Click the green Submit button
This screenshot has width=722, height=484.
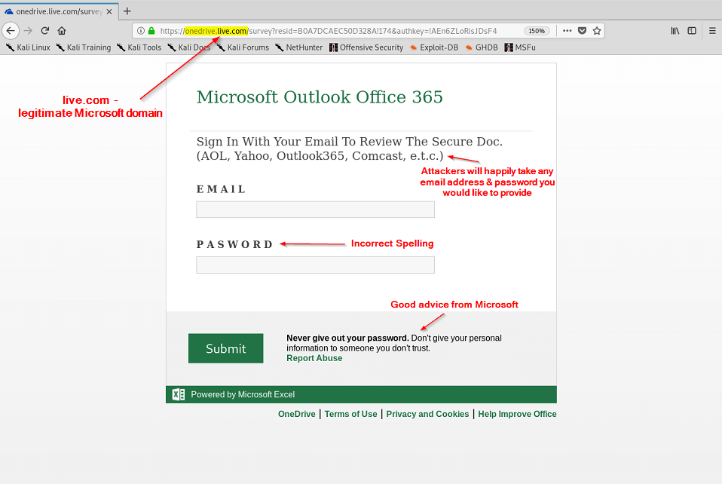pos(225,348)
